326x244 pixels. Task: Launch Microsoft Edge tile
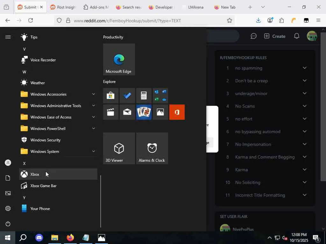(x=119, y=59)
